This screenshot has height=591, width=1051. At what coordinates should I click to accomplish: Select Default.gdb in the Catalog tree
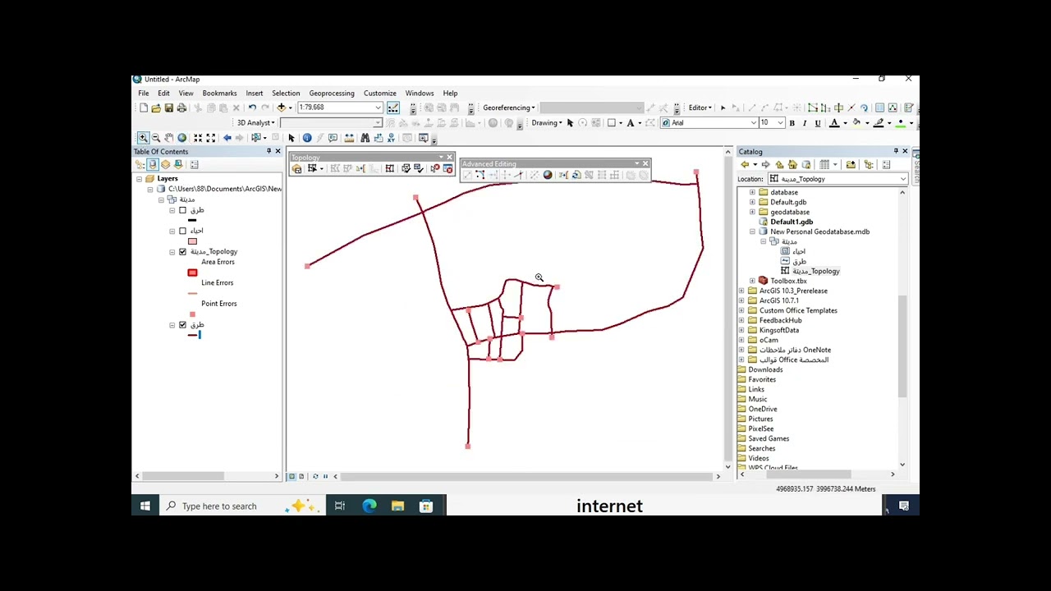788,202
